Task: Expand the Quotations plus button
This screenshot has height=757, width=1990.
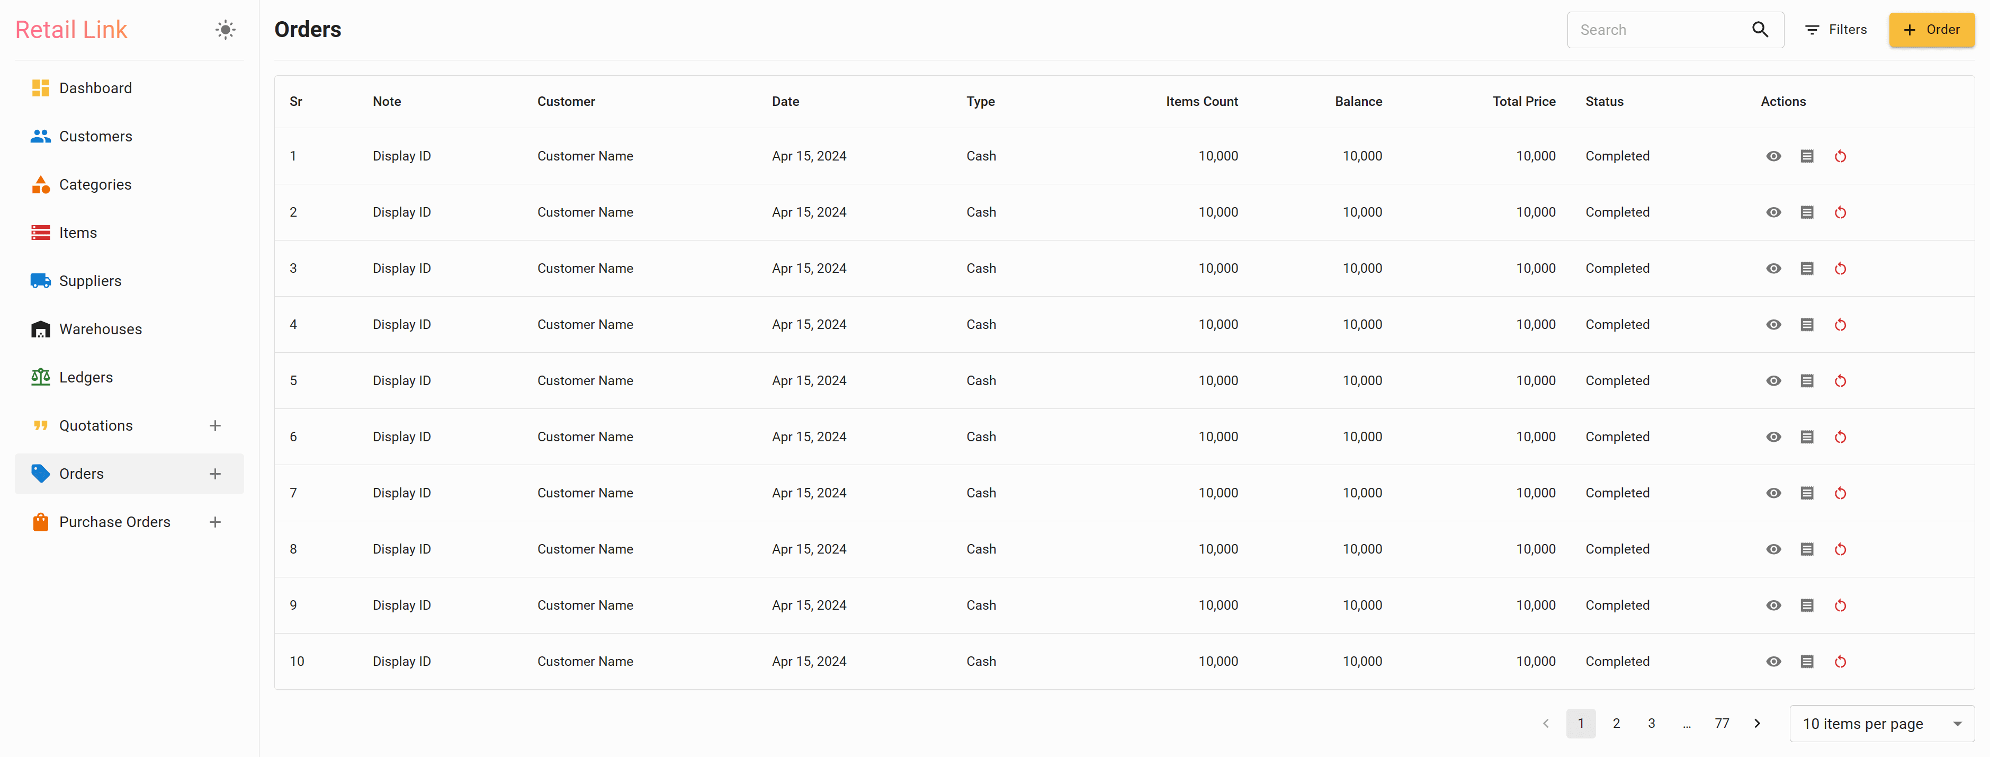Action: [215, 425]
